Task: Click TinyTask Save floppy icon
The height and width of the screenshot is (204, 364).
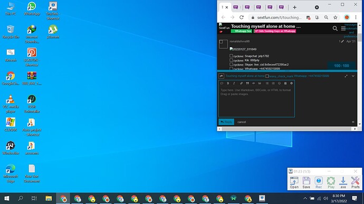Action: point(306,182)
